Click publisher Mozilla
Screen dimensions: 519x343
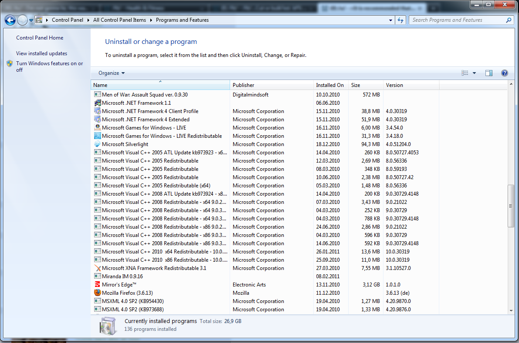pyautogui.click(x=241, y=293)
